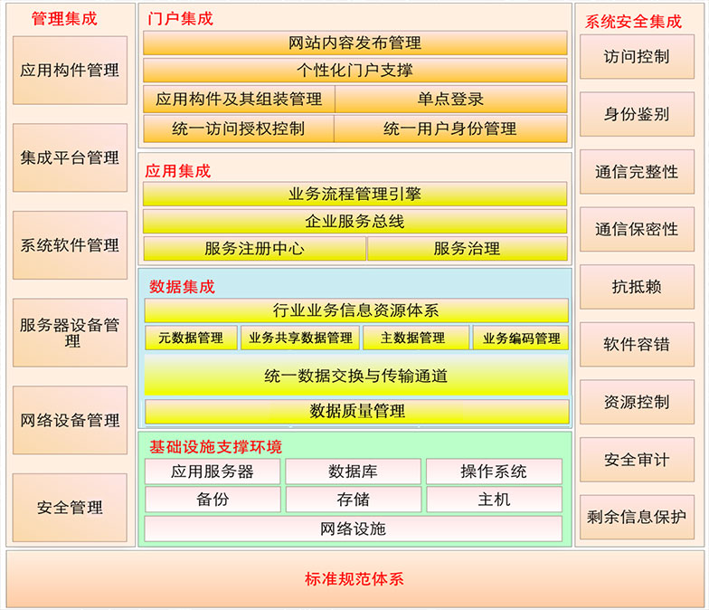This screenshot has width=709, height=610.
Task: Select the 单点登录 box
Action: [450, 100]
